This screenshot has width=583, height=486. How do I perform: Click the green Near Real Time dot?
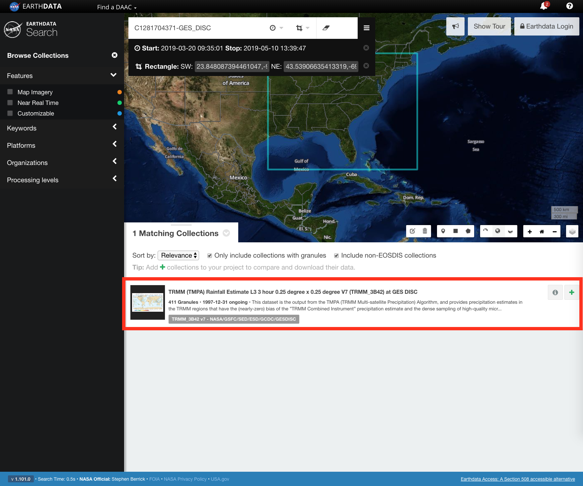pyautogui.click(x=120, y=103)
